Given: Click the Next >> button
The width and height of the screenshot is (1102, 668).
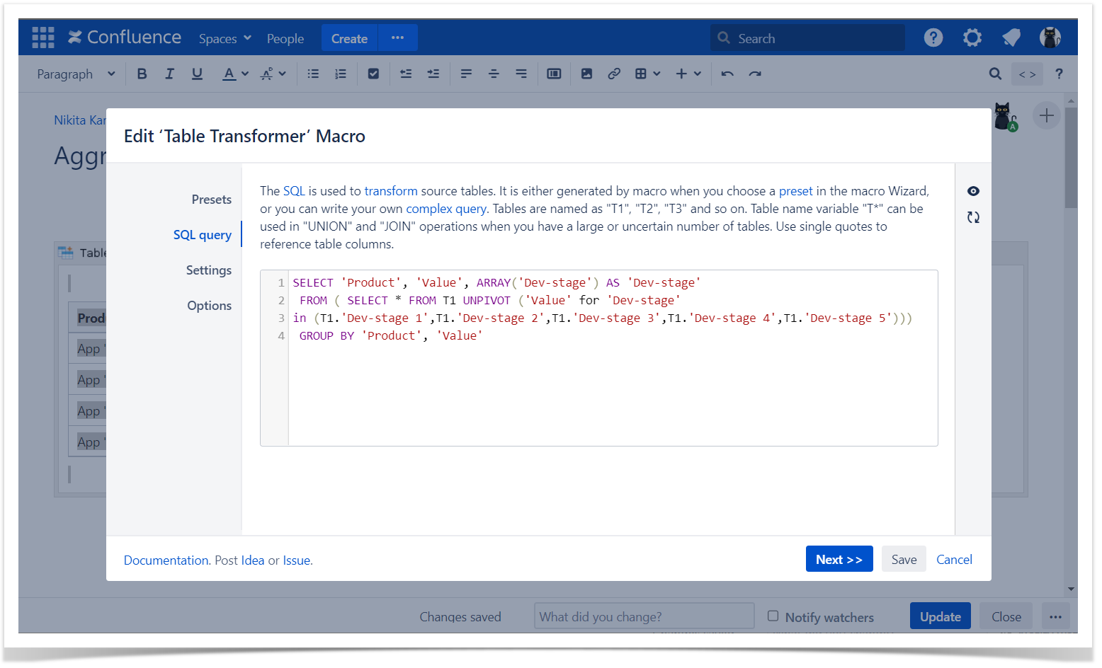Looking at the screenshot, I should [839, 559].
